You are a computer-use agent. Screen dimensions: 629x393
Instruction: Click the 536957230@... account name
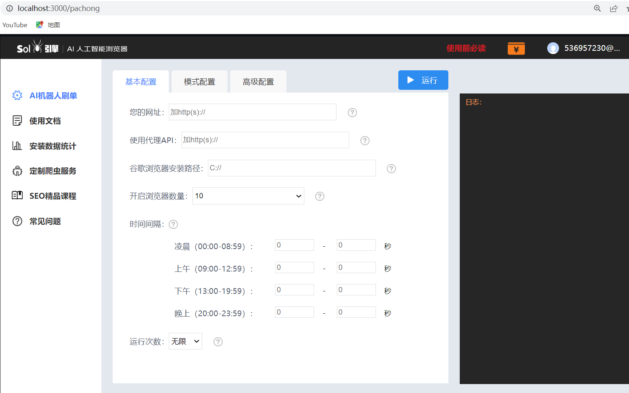(x=592, y=48)
